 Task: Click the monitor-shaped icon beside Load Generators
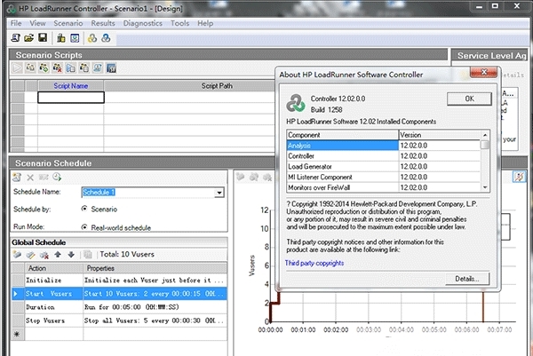click(x=75, y=38)
